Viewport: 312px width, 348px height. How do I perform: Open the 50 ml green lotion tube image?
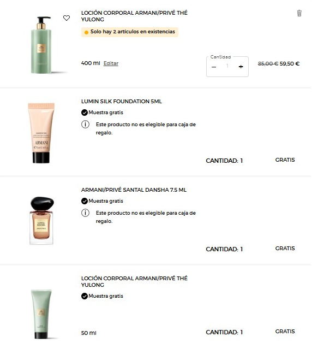point(41,314)
